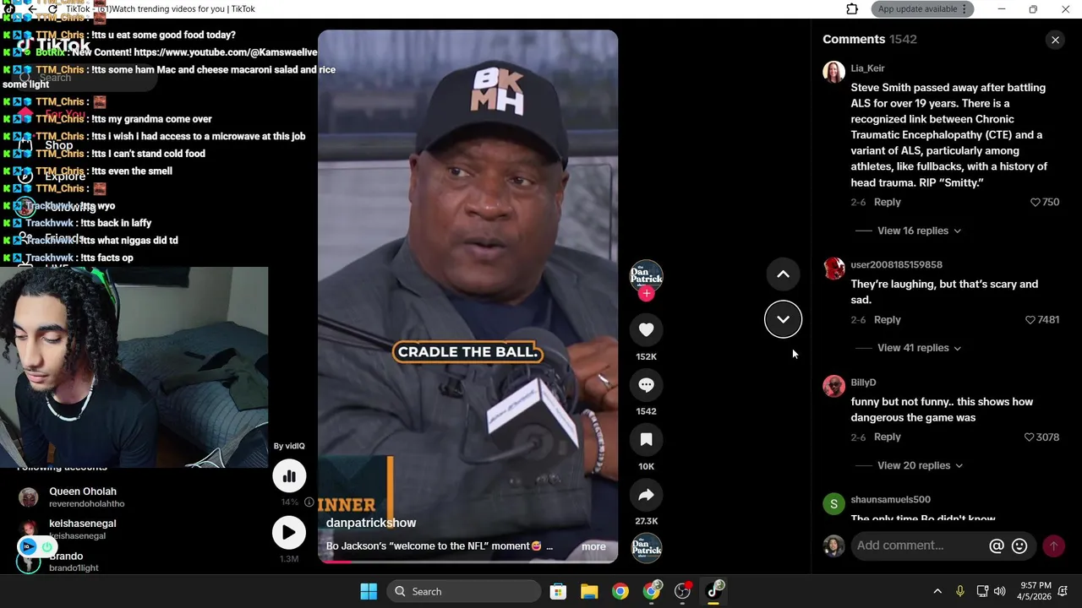This screenshot has width=1082, height=608.
Task: Open Lia_Keir's profile name
Action: 867,68
